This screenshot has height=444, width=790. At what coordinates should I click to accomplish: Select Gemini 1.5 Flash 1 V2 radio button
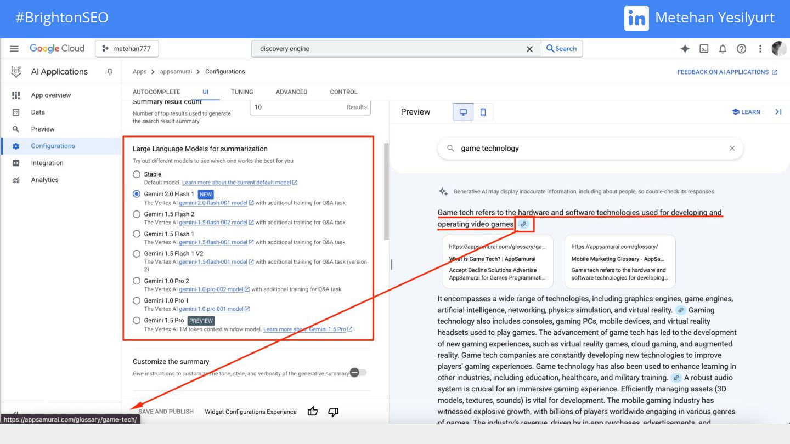pyautogui.click(x=137, y=253)
